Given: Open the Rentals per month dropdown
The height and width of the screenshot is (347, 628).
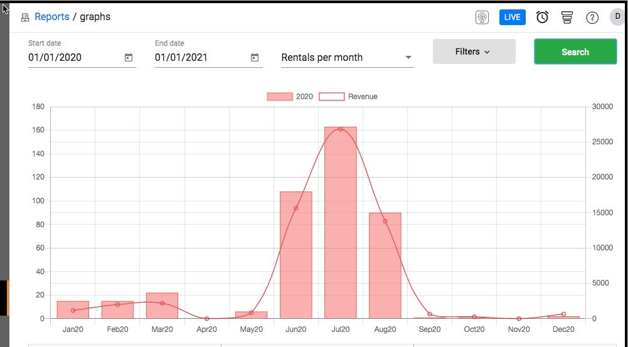Looking at the screenshot, I should (x=339, y=58).
